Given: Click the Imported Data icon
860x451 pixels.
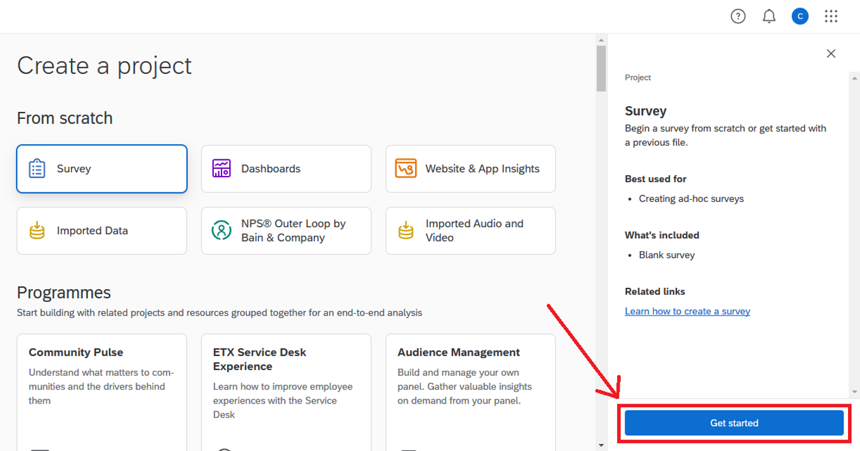Looking at the screenshot, I should click(37, 231).
